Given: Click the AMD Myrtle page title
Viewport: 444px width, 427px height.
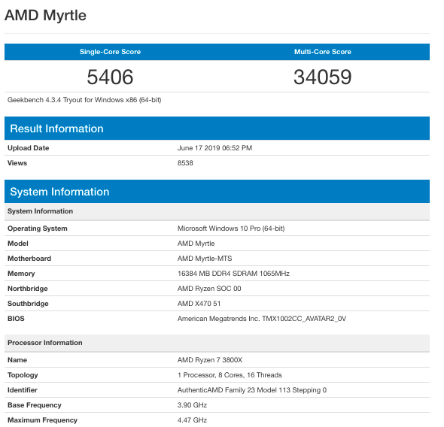Looking at the screenshot, I should (45, 16).
